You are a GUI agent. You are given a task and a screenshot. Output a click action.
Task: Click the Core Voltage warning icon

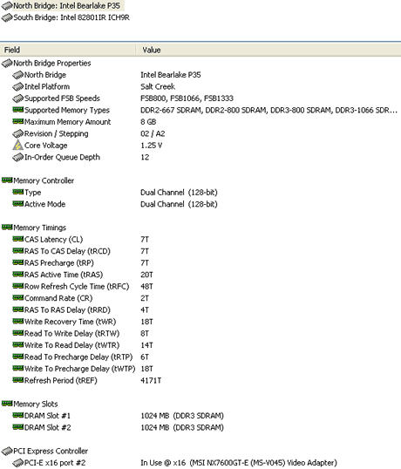click(18, 146)
